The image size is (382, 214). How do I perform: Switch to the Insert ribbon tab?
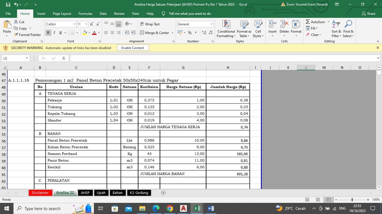point(41,13)
